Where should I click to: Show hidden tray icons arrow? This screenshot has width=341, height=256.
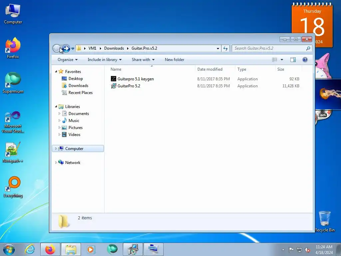click(283, 250)
